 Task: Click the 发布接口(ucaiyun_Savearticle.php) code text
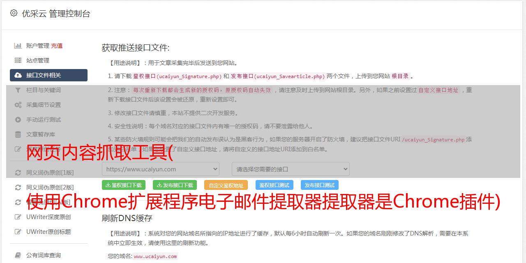[278, 76]
